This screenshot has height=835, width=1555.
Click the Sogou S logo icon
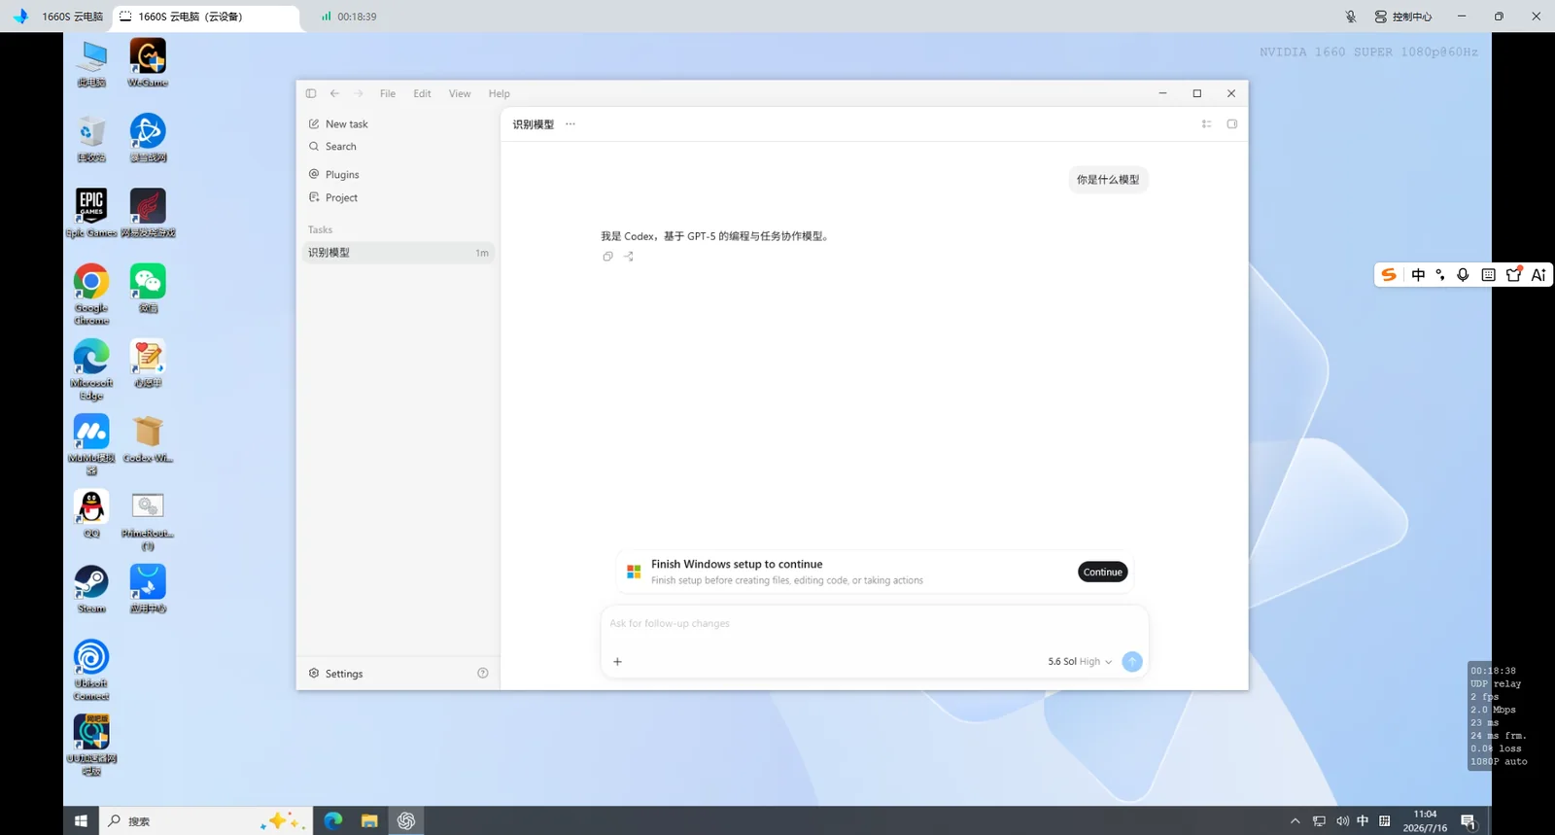click(x=1389, y=275)
